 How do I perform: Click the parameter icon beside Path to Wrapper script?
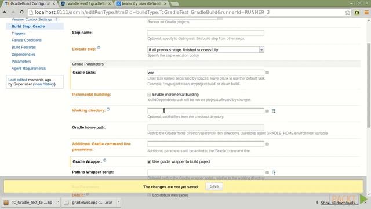[267, 172]
